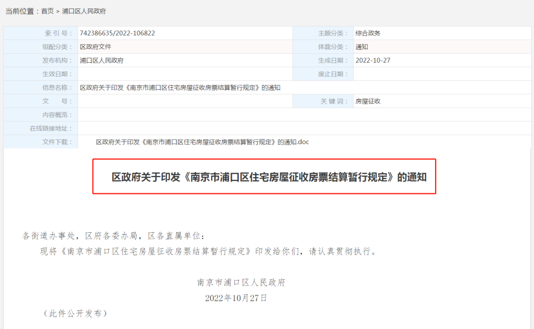Click the 首页 breadcrumb link

tap(47, 11)
